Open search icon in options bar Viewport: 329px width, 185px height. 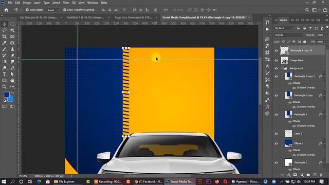coord(307,10)
